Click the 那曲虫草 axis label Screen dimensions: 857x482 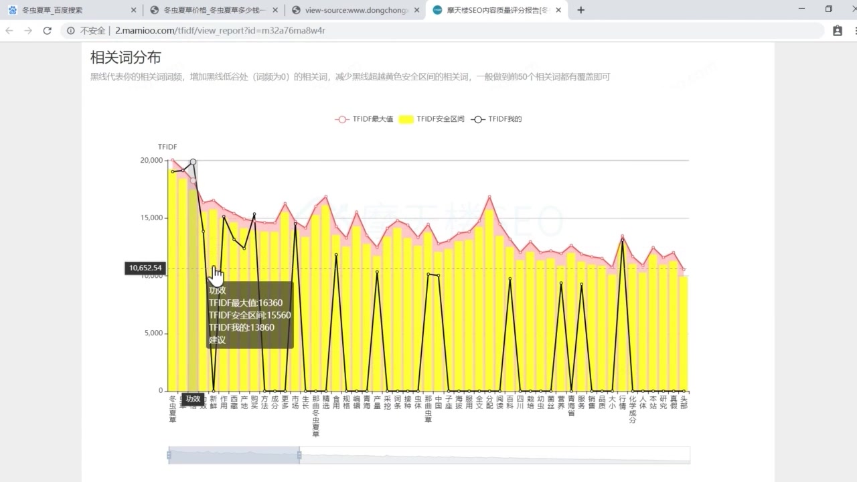click(428, 408)
